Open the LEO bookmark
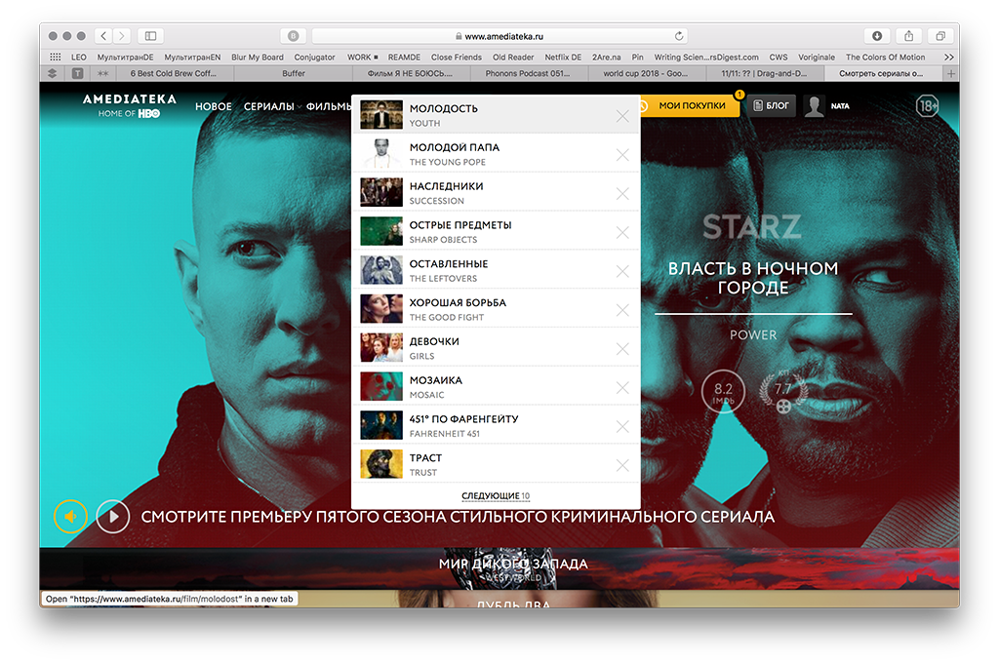 point(78,57)
